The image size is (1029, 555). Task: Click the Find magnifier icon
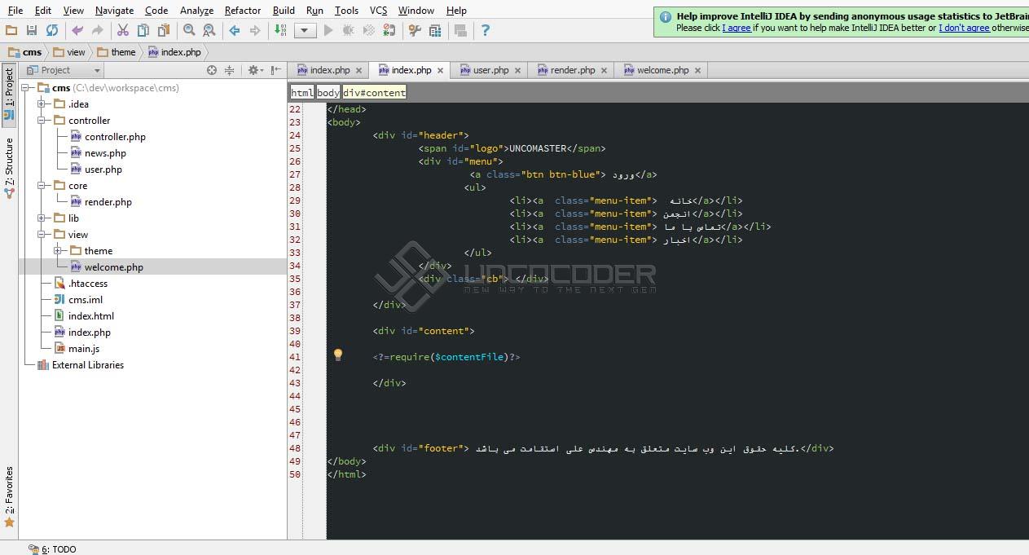tap(189, 30)
